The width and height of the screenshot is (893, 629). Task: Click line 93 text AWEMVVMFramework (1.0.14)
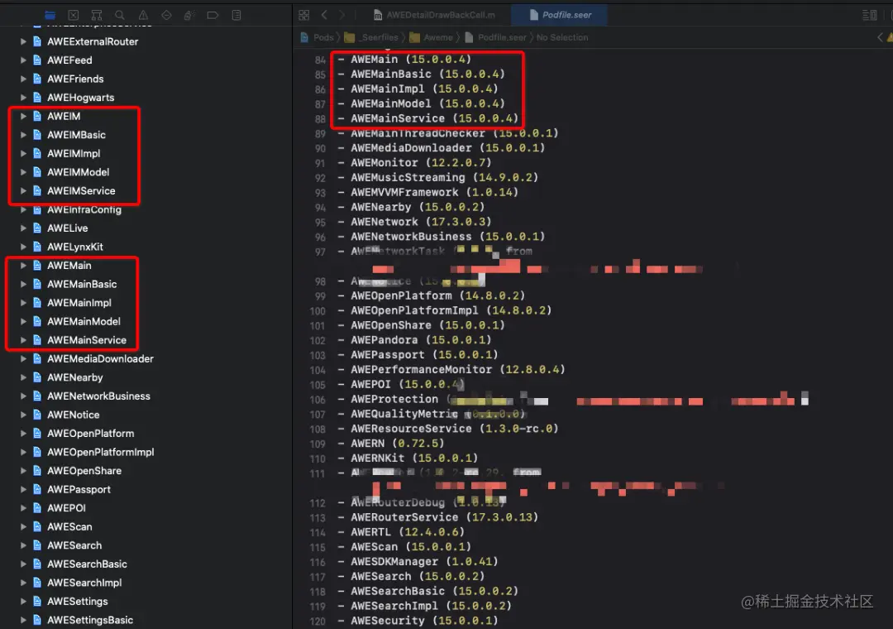(x=435, y=193)
